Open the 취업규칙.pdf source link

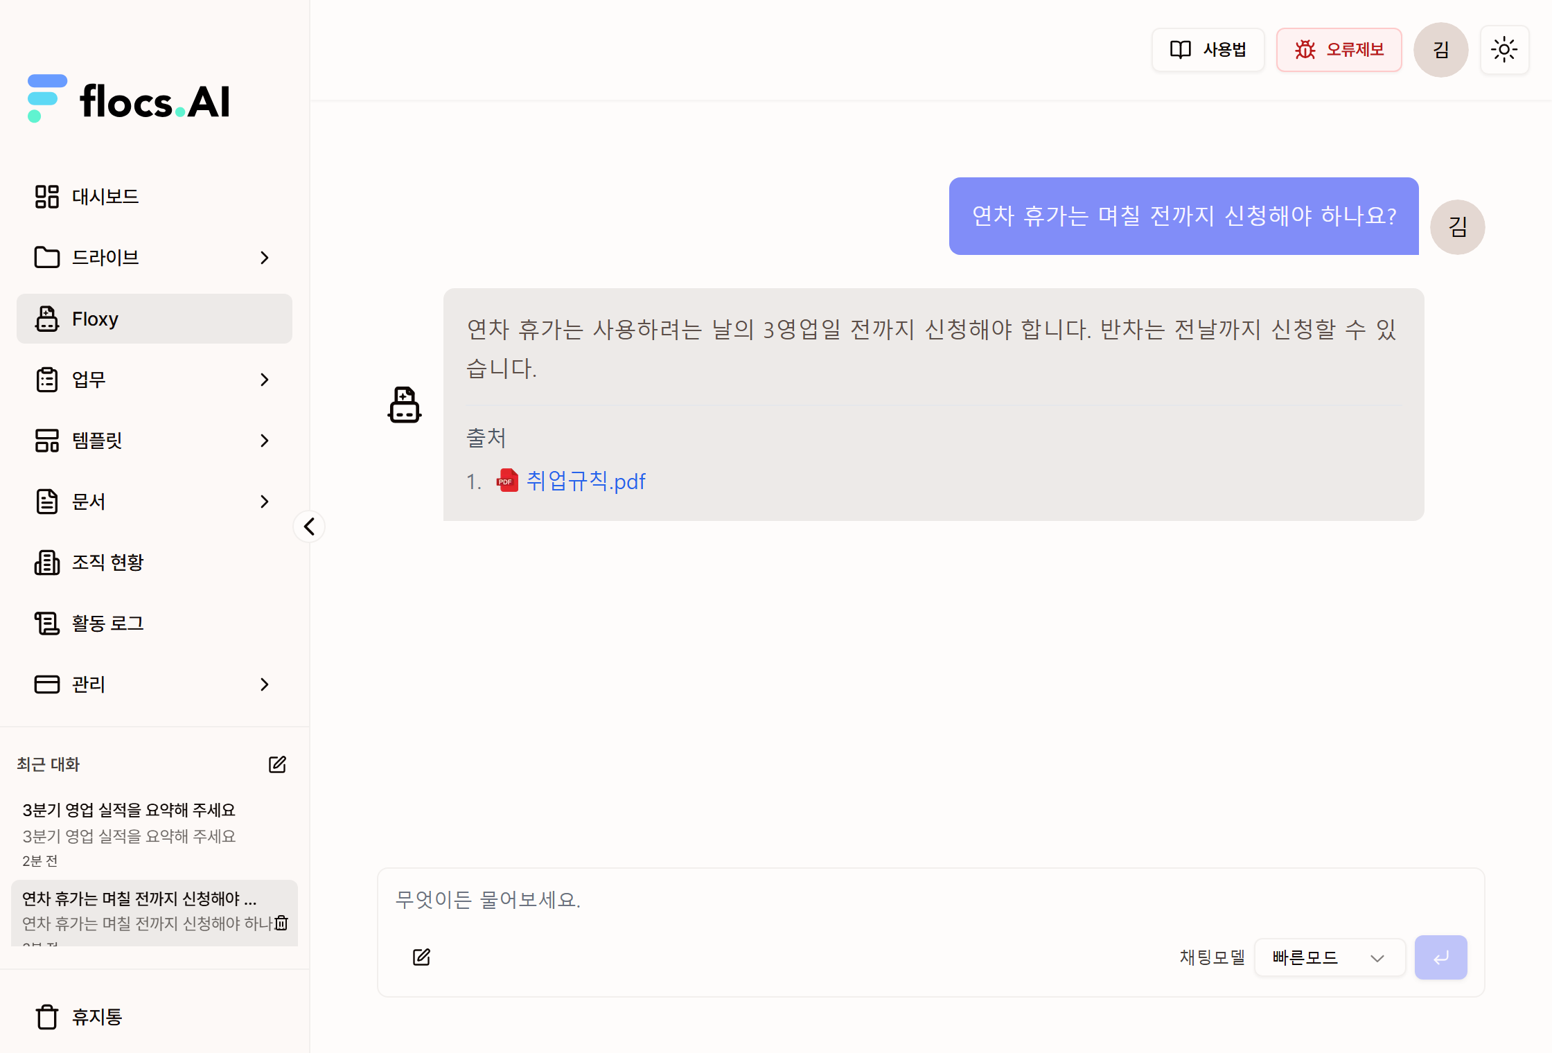pos(586,481)
